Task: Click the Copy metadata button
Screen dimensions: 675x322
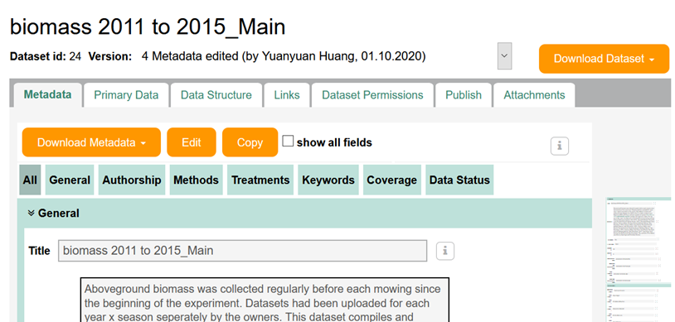Action: coord(250,142)
